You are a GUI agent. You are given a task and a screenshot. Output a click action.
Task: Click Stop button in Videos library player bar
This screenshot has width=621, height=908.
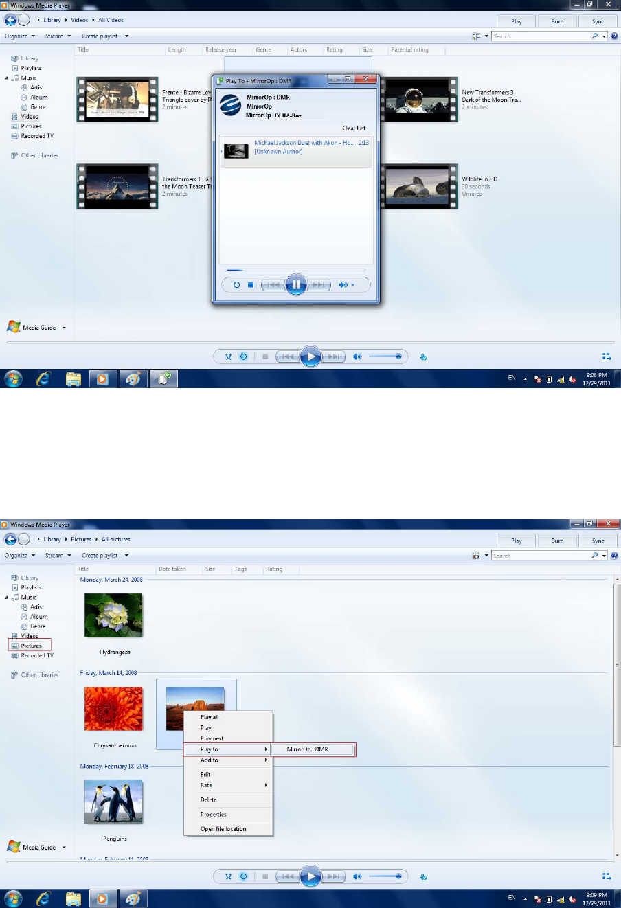[x=265, y=356]
